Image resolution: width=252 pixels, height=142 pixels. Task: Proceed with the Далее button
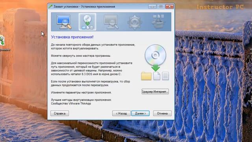(x=140, y=113)
